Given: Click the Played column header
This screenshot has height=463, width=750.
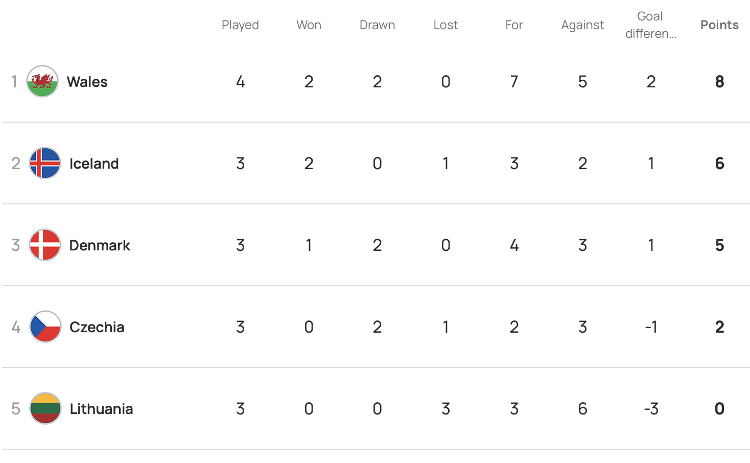Looking at the screenshot, I should tap(240, 25).
